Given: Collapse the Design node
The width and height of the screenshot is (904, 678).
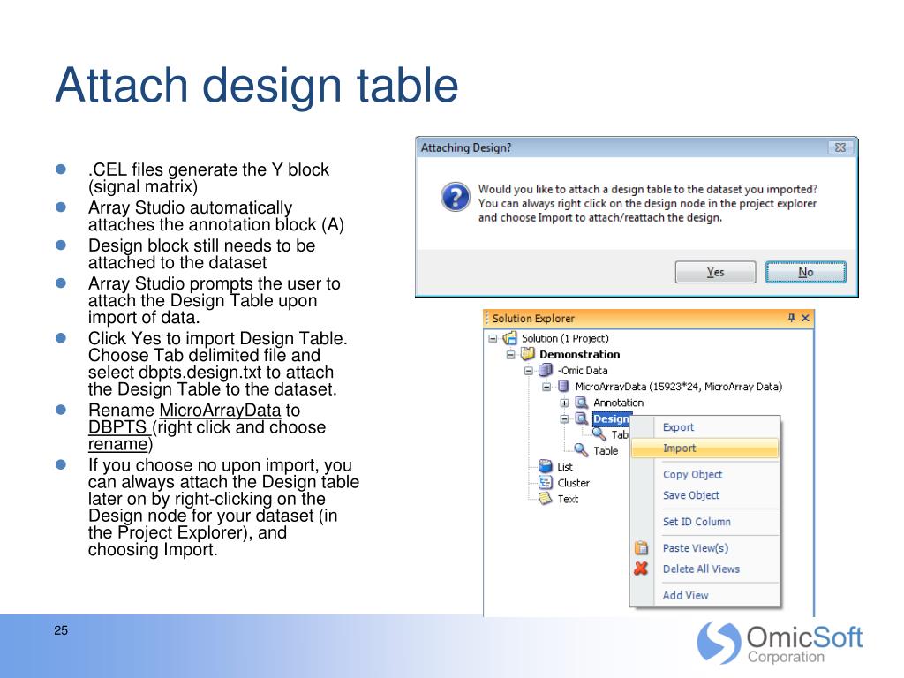Looking at the screenshot, I should (x=565, y=419).
